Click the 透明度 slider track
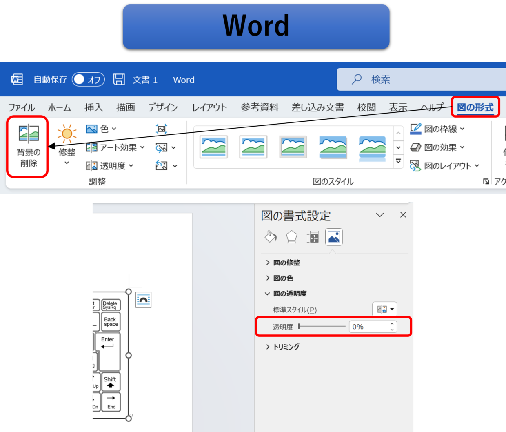The width and height of the screenshot is (506, 432). point(322,326)
